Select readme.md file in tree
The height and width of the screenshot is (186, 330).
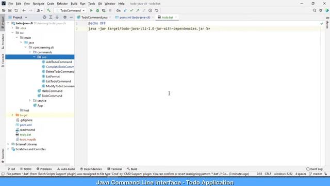tap(27, 130)
